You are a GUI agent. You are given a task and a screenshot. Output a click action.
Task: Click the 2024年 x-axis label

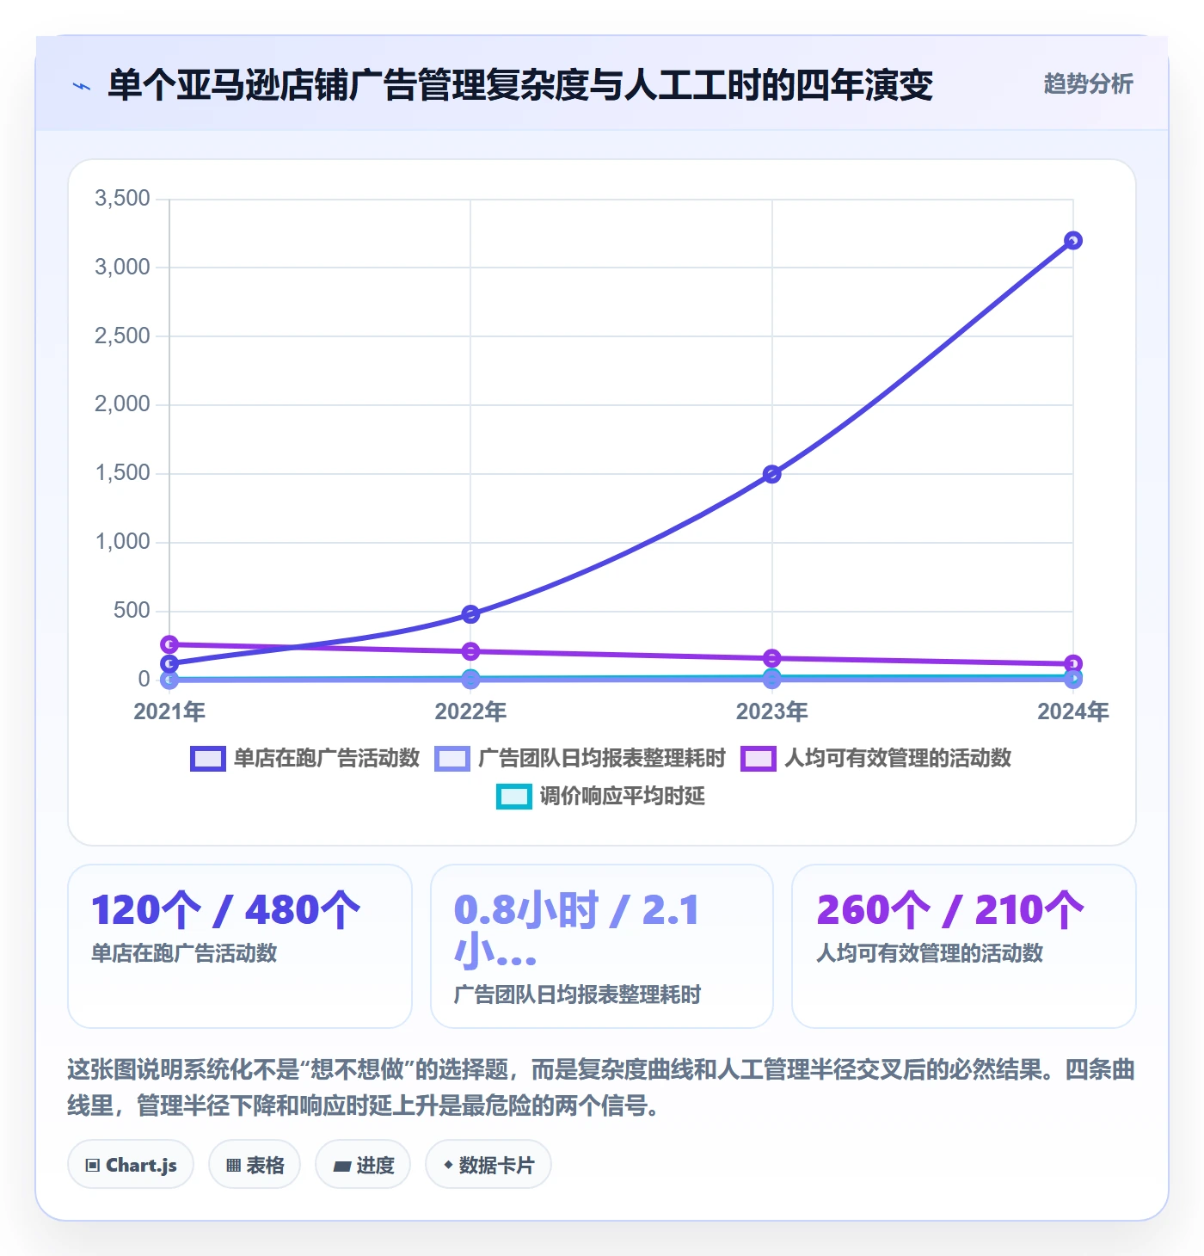tap(1072, 711)
